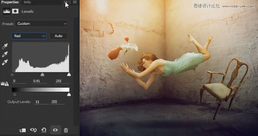Collapse the panel with double arrows
Viewport: 258px width, 136px height.
point(65,2)
